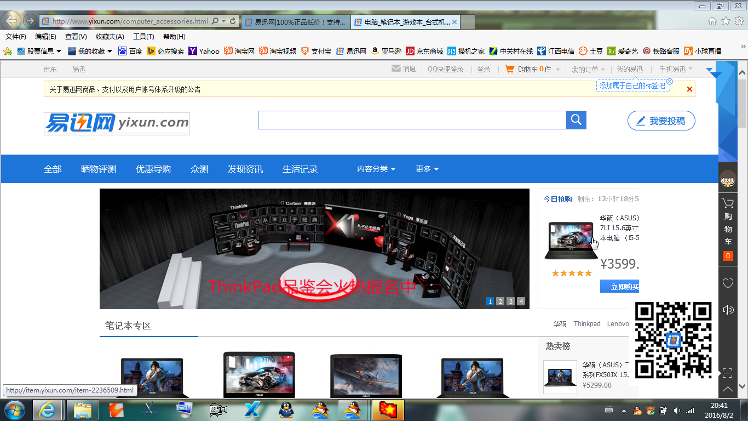Open the browser Home icon
Image resolution: width=748 pixels, height=421 pixels.
point(712,21)
